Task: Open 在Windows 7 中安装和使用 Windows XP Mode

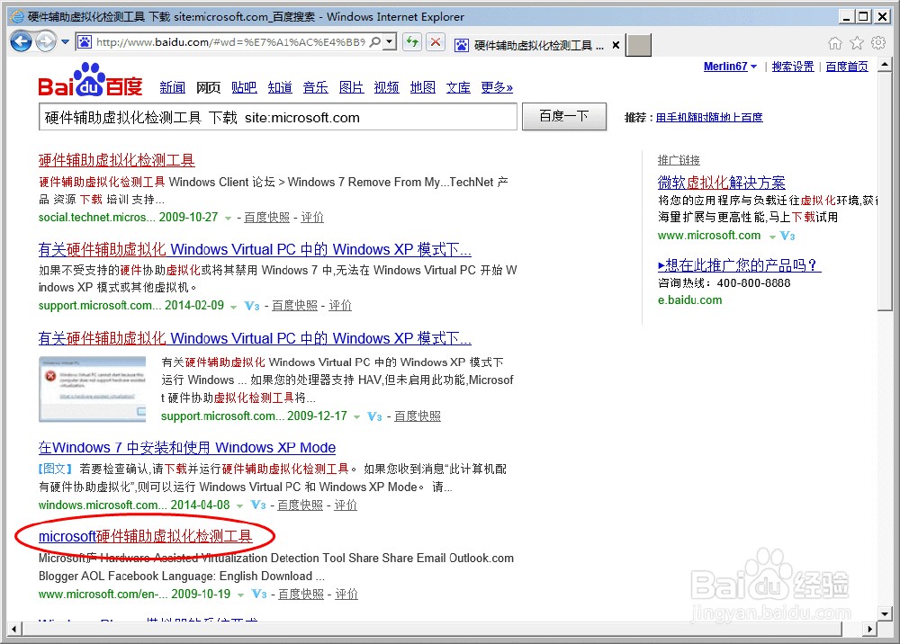Action: pos(187,447)
